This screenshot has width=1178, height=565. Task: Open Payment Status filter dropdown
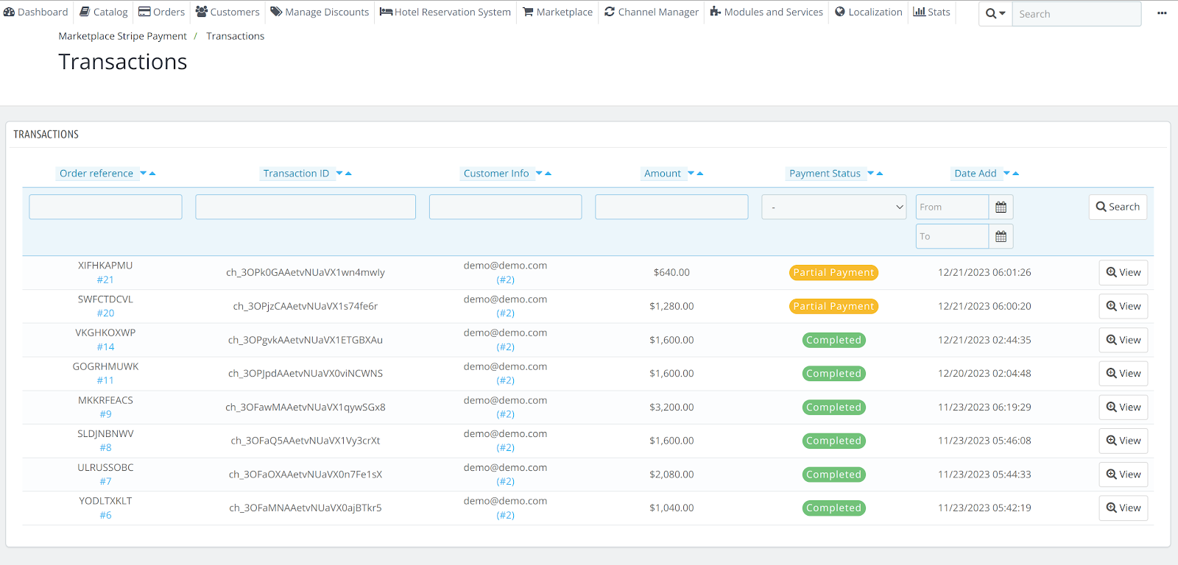click(x=833, y=207)
